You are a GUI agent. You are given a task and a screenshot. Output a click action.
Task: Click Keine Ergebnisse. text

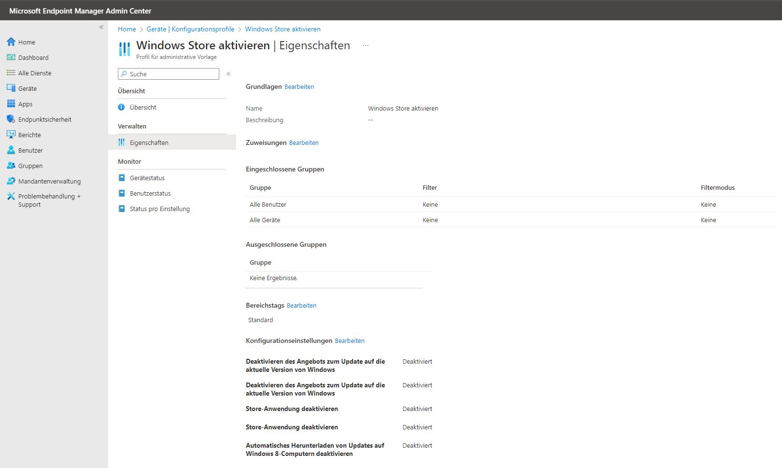[x=274, y=278]
